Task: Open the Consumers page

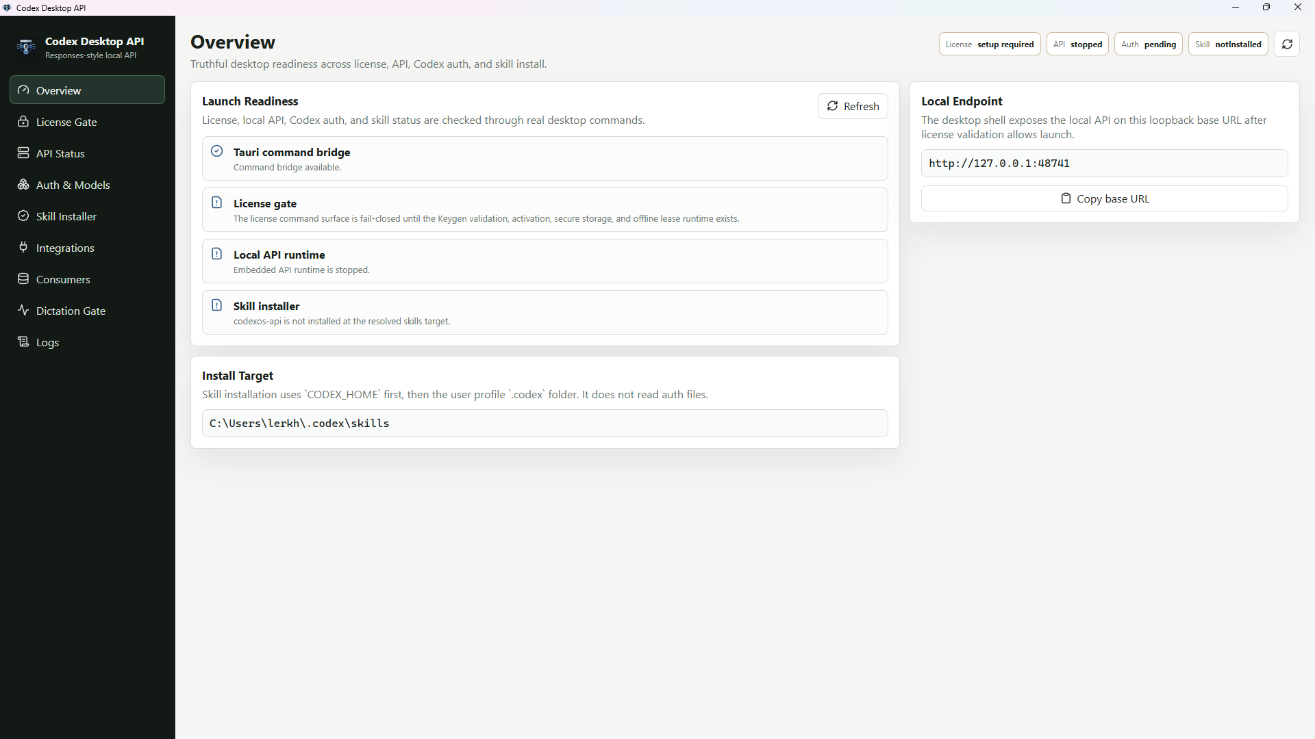Action: tap(87, 279)
